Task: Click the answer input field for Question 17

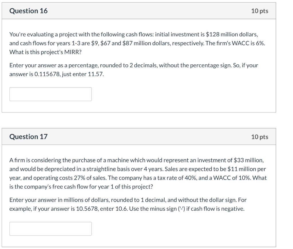Action: pos(50,228)
